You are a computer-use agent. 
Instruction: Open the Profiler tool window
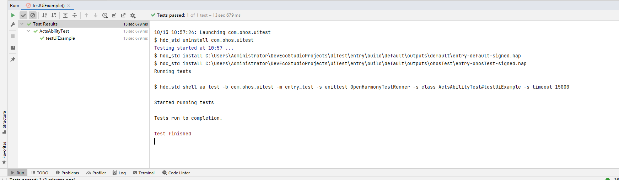click(x=96, y=173)
